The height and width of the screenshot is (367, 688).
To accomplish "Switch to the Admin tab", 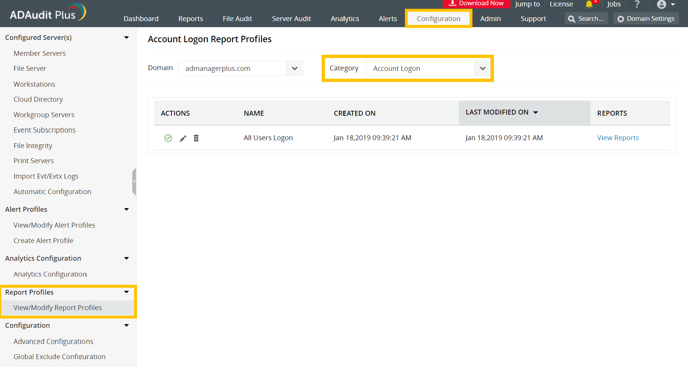I will (490, 18).
